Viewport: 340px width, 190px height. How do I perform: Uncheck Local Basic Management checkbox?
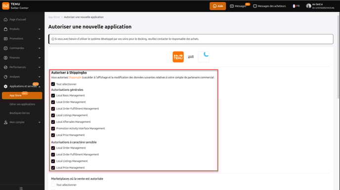point(53,95)
